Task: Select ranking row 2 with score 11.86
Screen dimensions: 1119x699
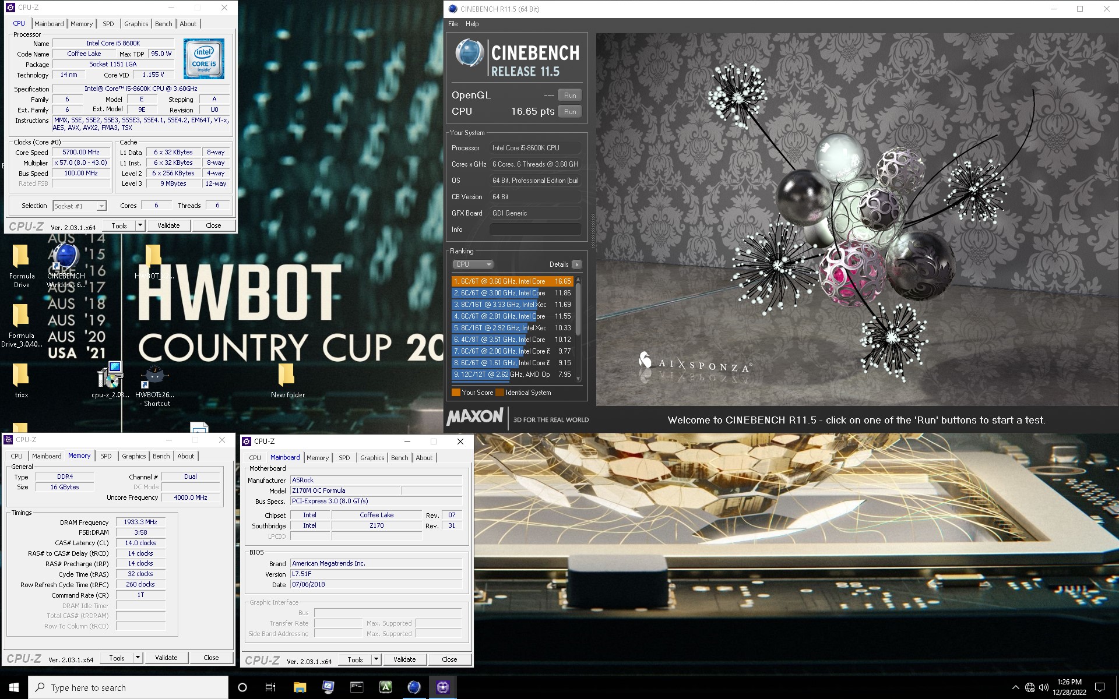Action: pos(512,293)
